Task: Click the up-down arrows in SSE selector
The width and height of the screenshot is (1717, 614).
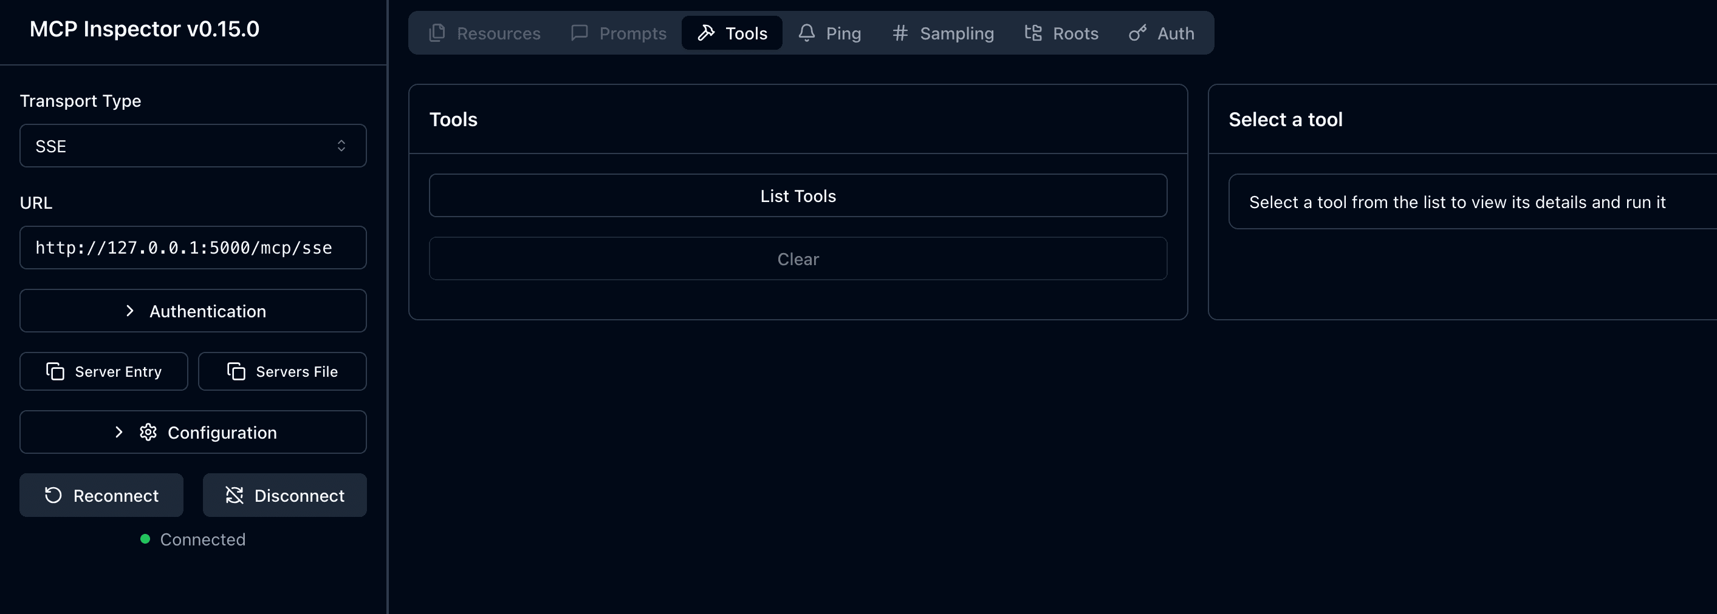Action: pos(341,146)
